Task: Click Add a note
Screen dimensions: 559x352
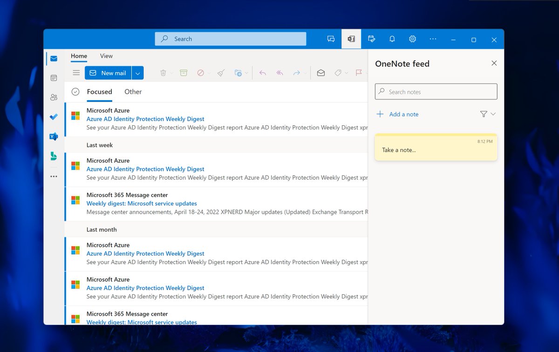Action: (x=397, y=114)
